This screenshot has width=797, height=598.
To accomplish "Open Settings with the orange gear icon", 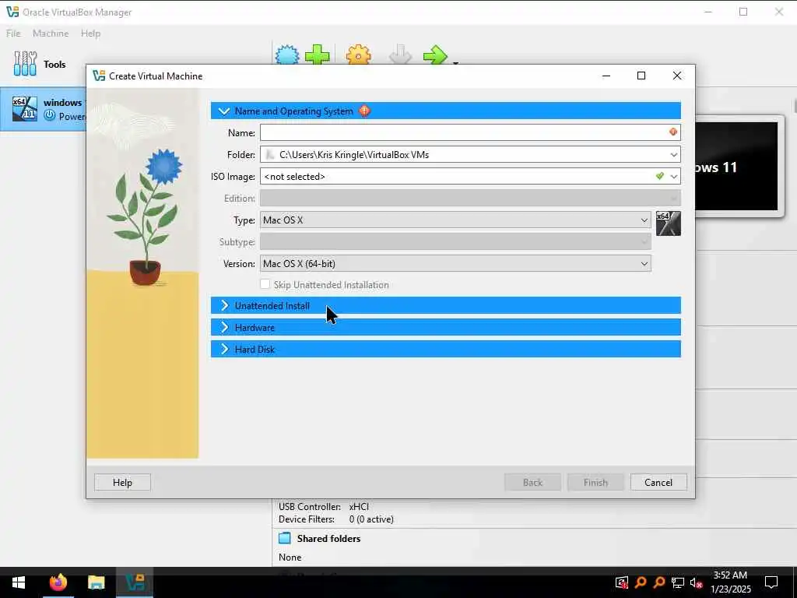I will (x=358, y=55).
